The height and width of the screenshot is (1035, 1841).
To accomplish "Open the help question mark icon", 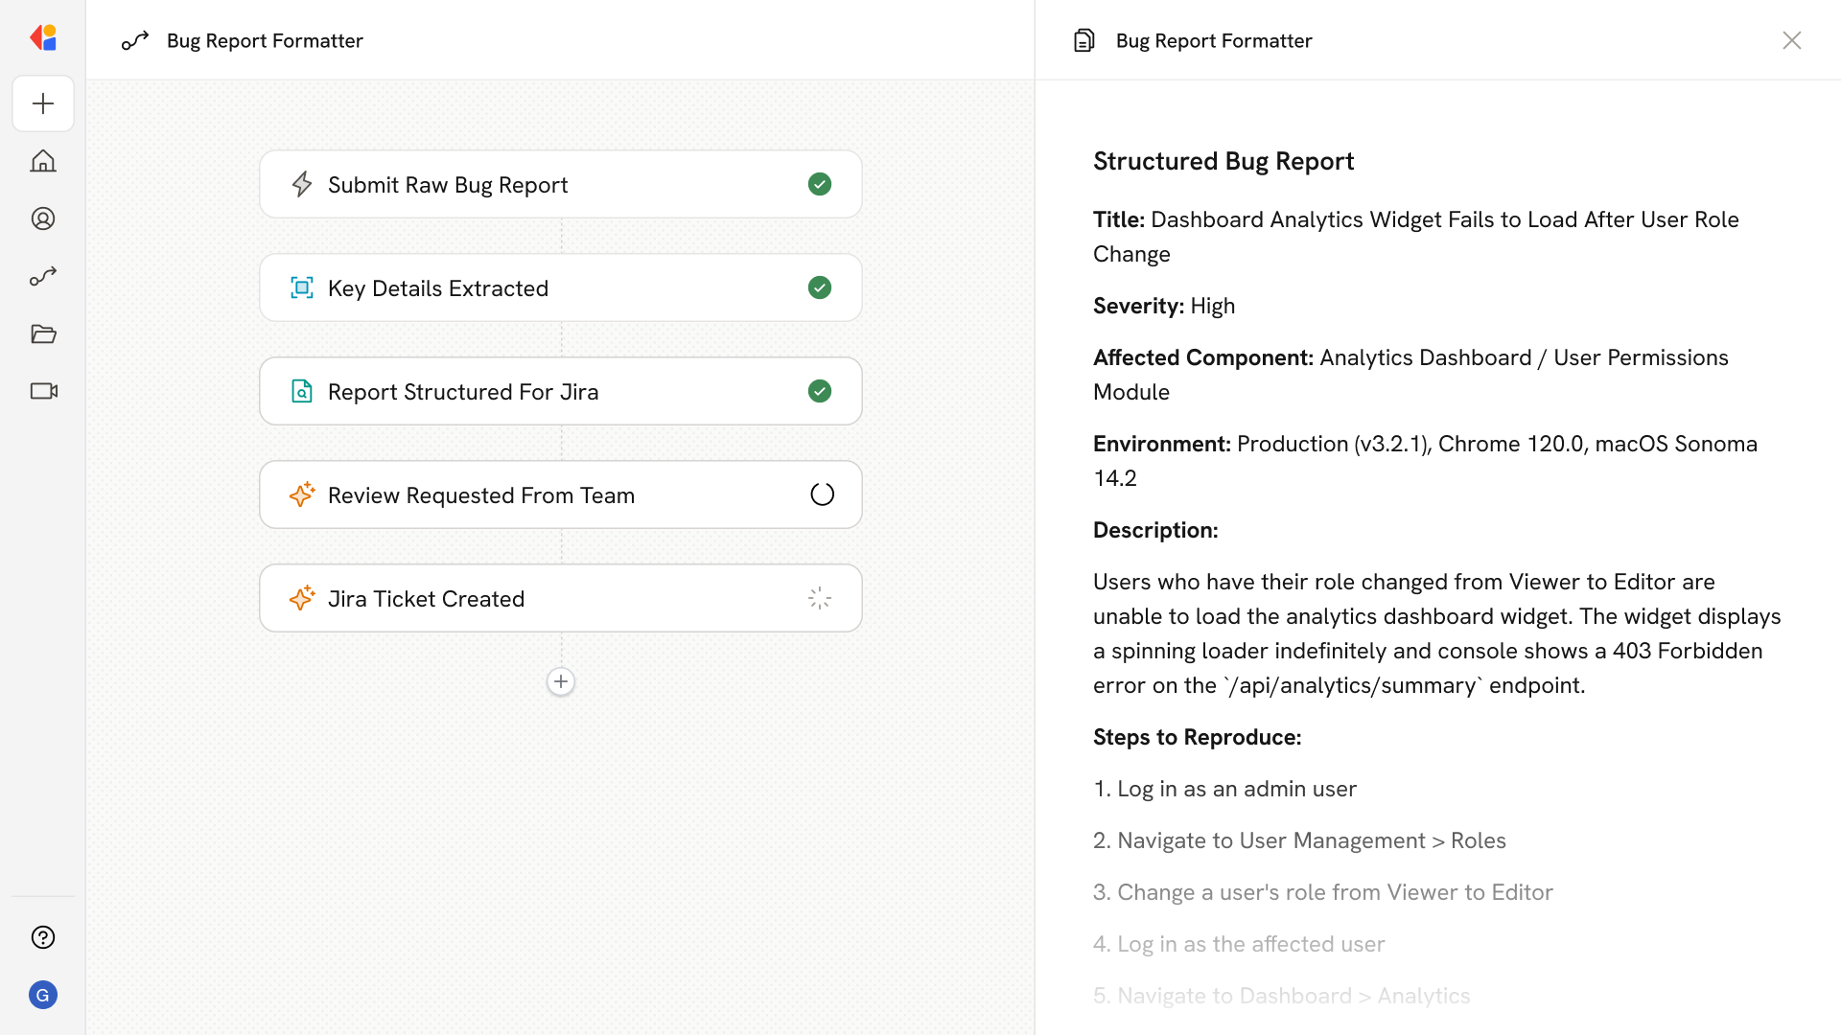I will 43,937.
